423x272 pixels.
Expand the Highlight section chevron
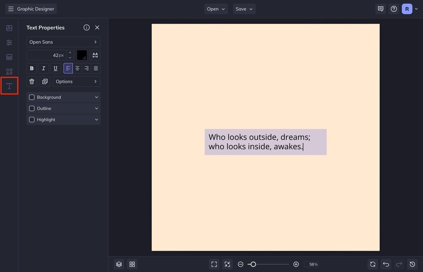(x=96, y=120)
